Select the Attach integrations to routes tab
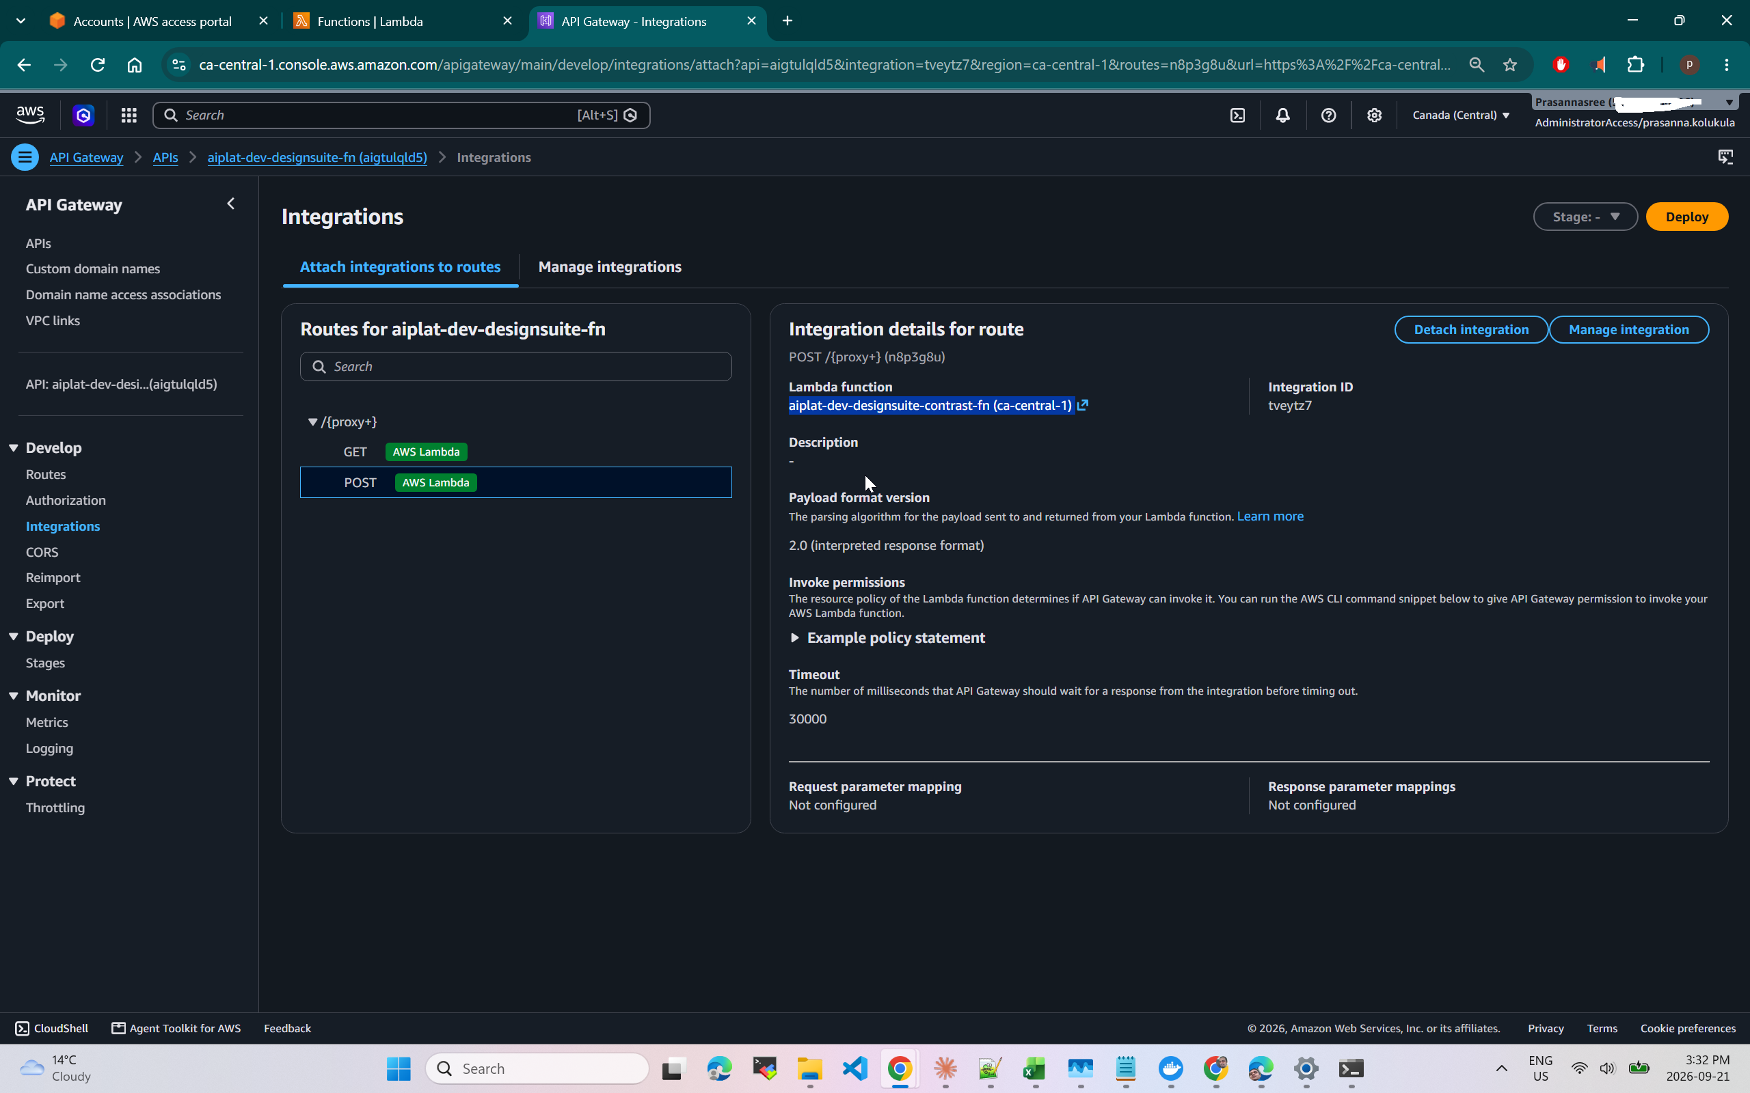The width and height of the screenshot is (1750, 1093). tap(400, 266)
